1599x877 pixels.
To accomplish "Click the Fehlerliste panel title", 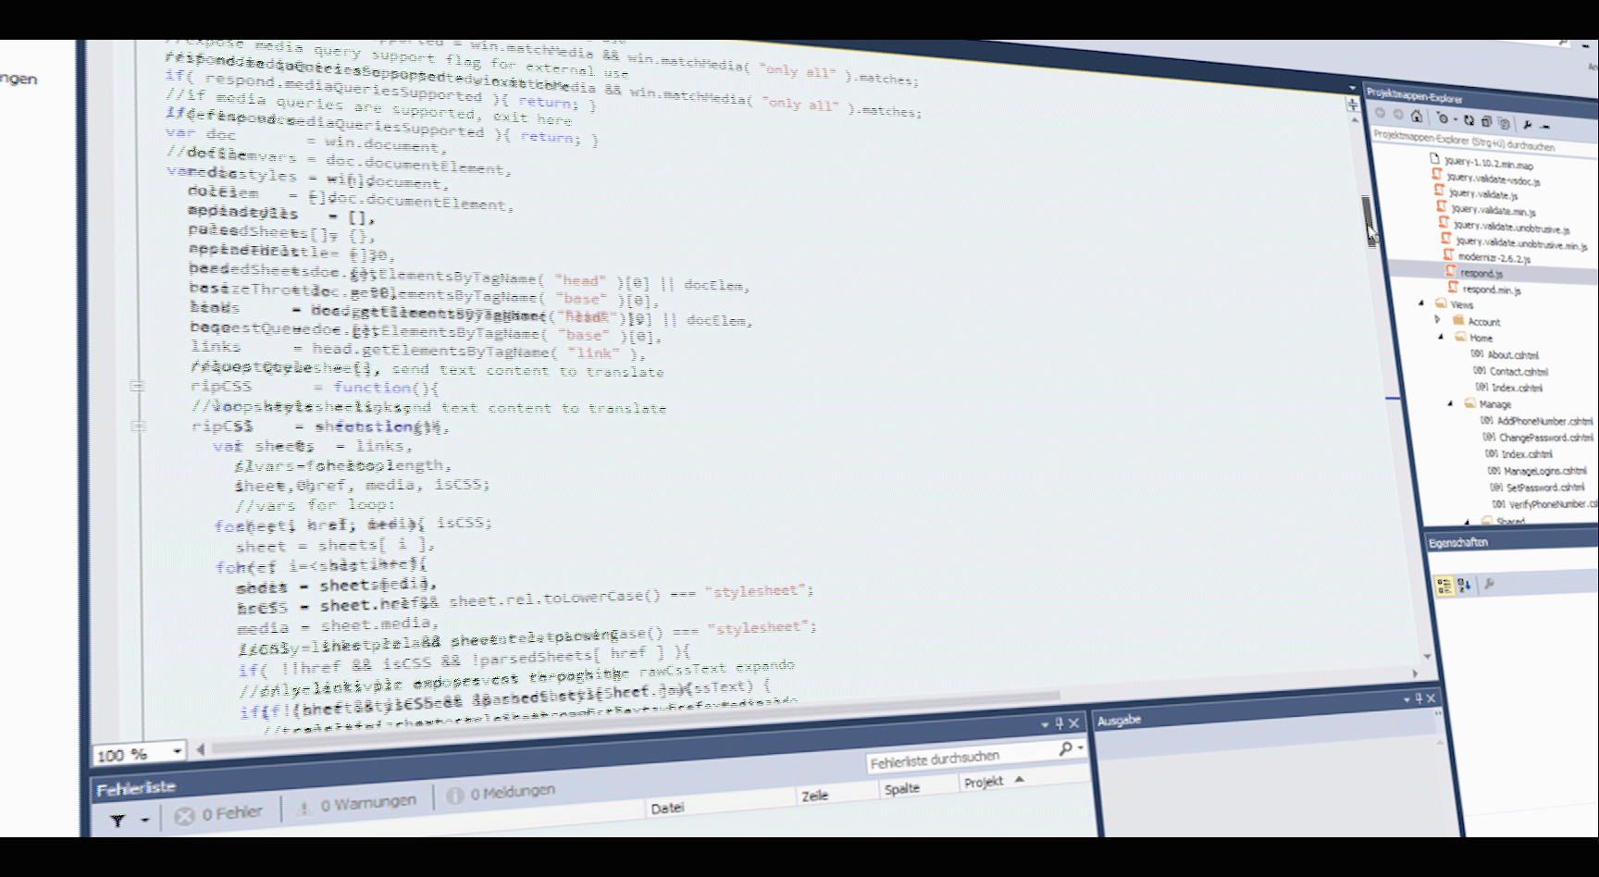I will pos(136,789).
